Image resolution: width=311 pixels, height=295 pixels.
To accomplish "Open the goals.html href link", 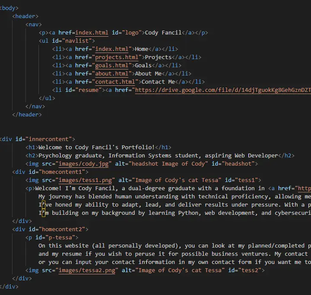I will pyautogui.click(x=112, y=66).
